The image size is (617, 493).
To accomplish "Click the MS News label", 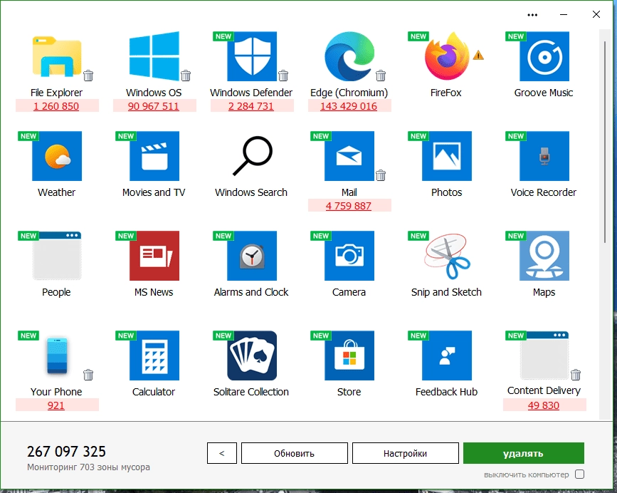I will pos(154,292).
